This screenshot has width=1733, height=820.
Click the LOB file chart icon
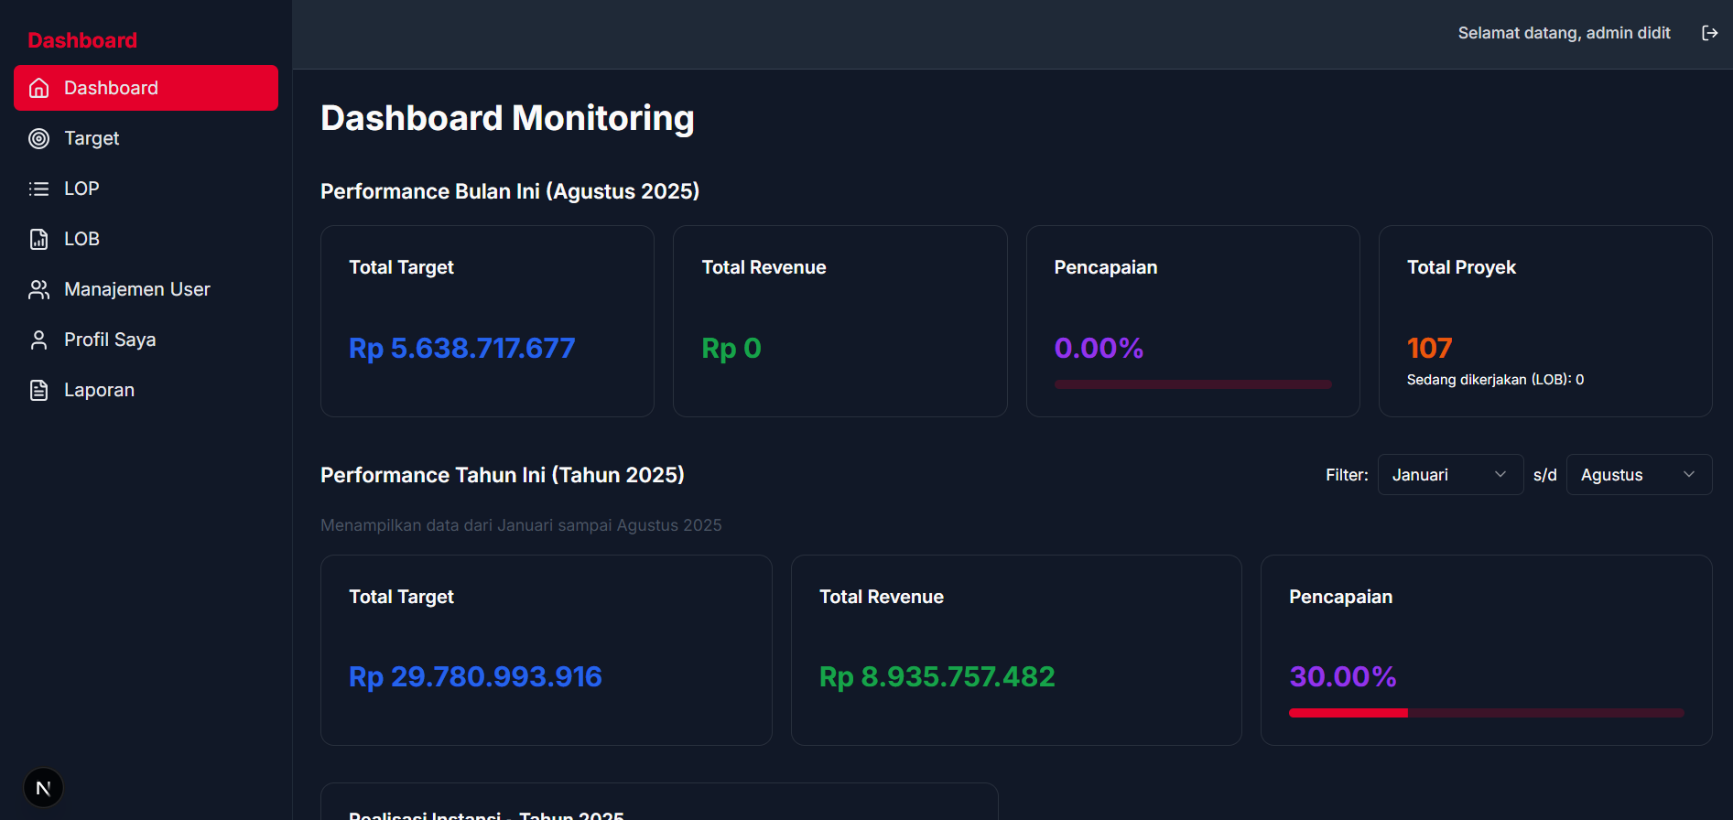pyautogui.click(x=38, y=239)
